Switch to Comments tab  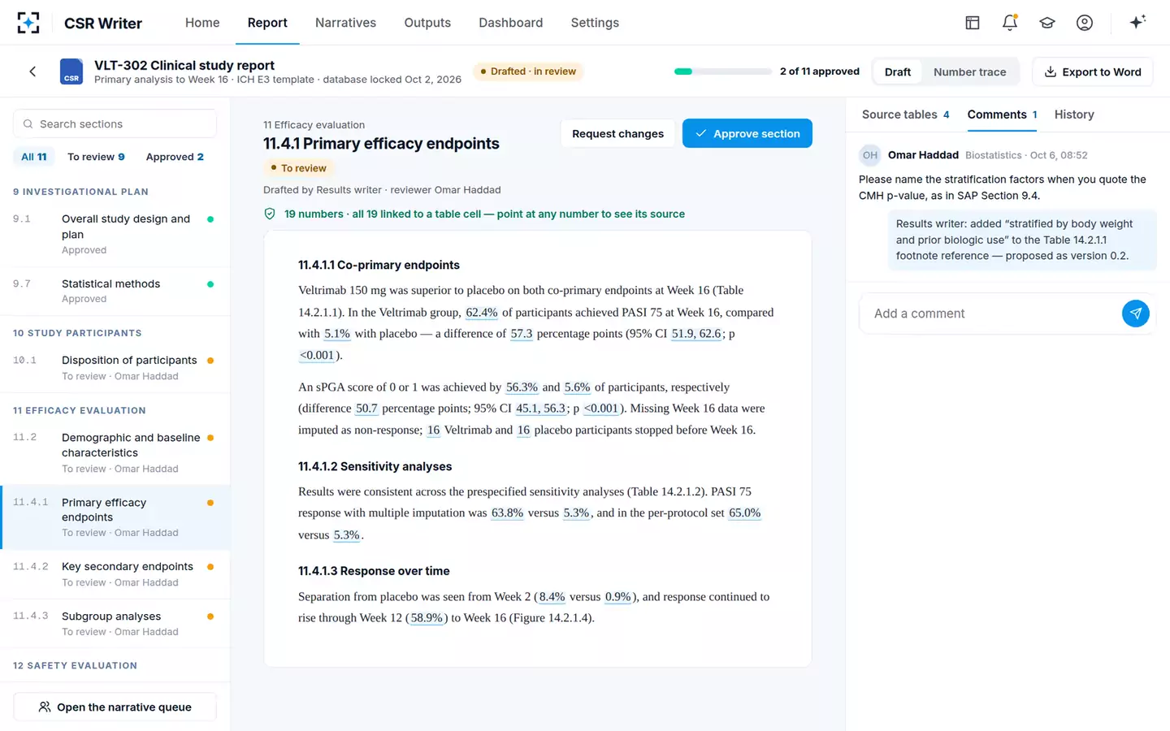[1002, 115]
